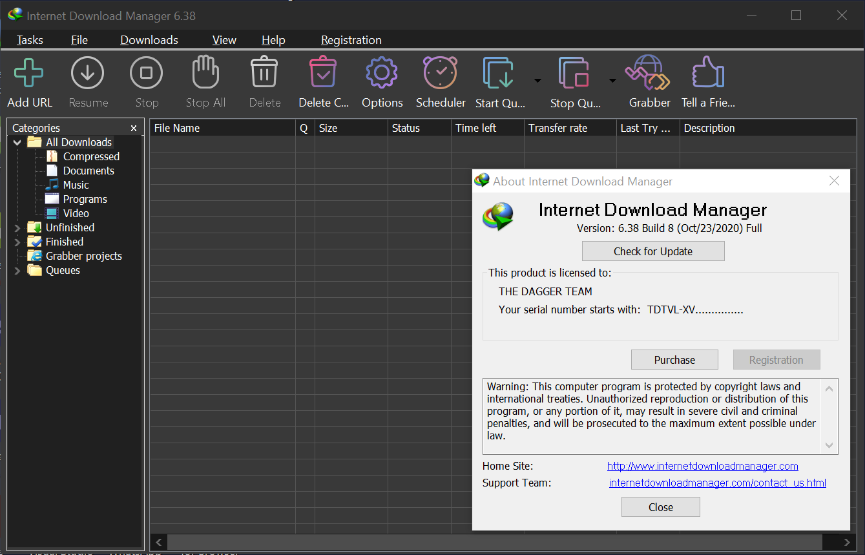
Task: Click the Delete Completed toolbar icon
Action: 323,72
